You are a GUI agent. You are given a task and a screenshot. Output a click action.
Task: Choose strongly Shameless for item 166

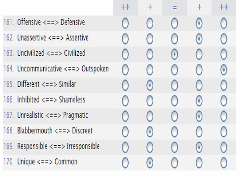224,101
